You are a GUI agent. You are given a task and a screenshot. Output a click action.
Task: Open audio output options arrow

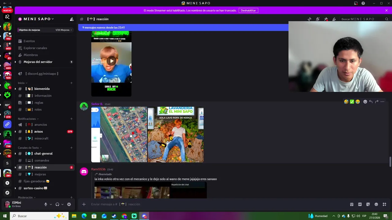pos(62,204)
